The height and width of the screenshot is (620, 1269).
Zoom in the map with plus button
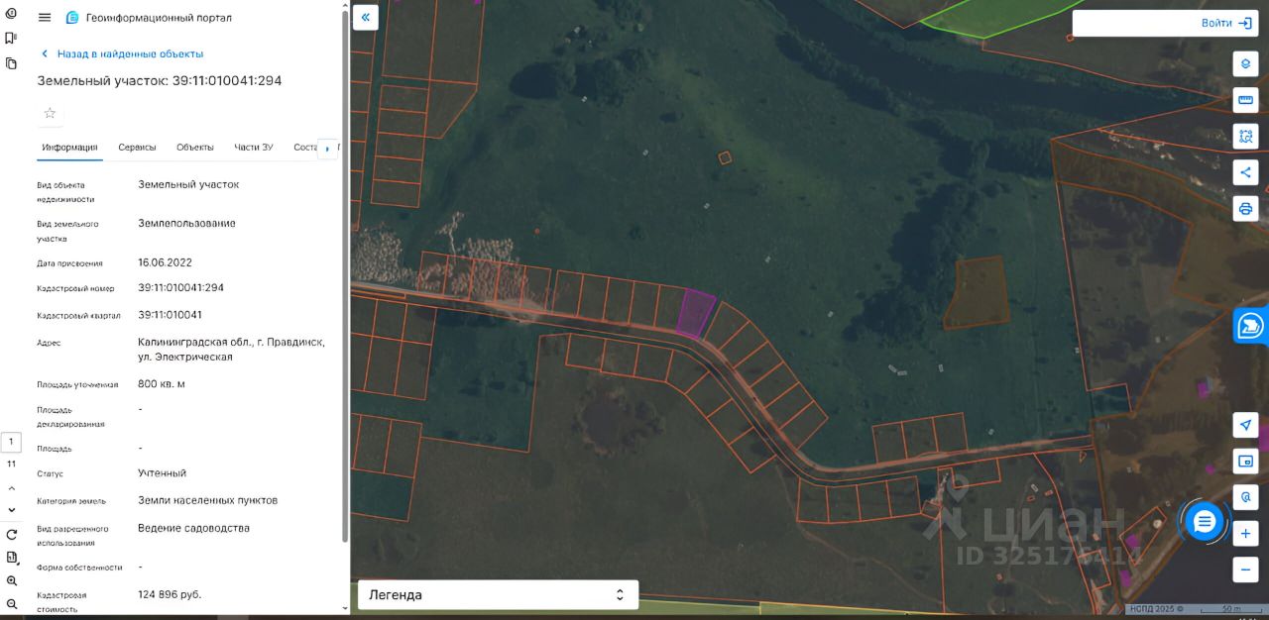[x=1245, y=534]
